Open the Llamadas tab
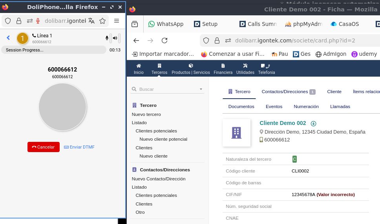 340,106
